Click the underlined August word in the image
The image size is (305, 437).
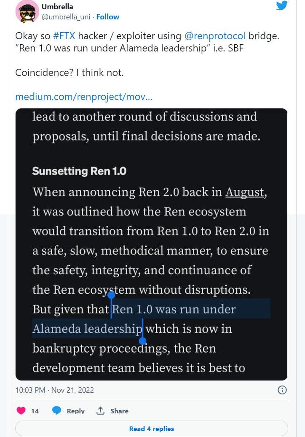tap(245, 192)
